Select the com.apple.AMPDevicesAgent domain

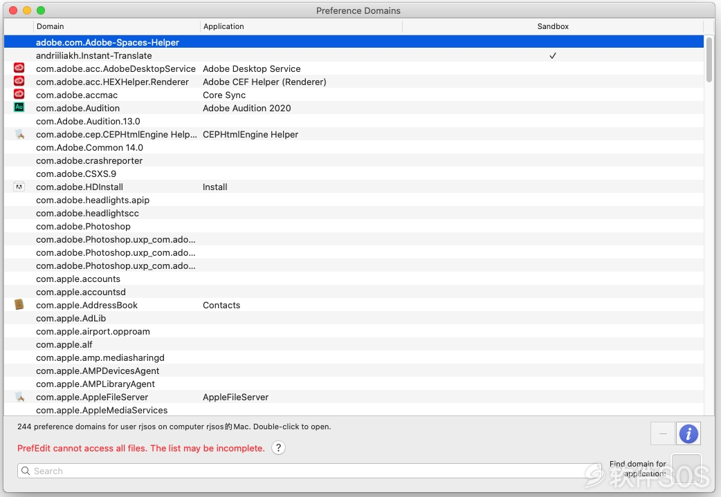pyautogui.click(x=98, y=371)
